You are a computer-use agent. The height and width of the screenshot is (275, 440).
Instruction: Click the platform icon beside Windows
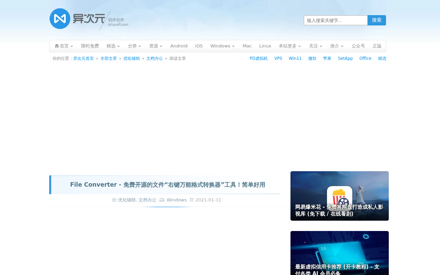[x=162, y=200]
